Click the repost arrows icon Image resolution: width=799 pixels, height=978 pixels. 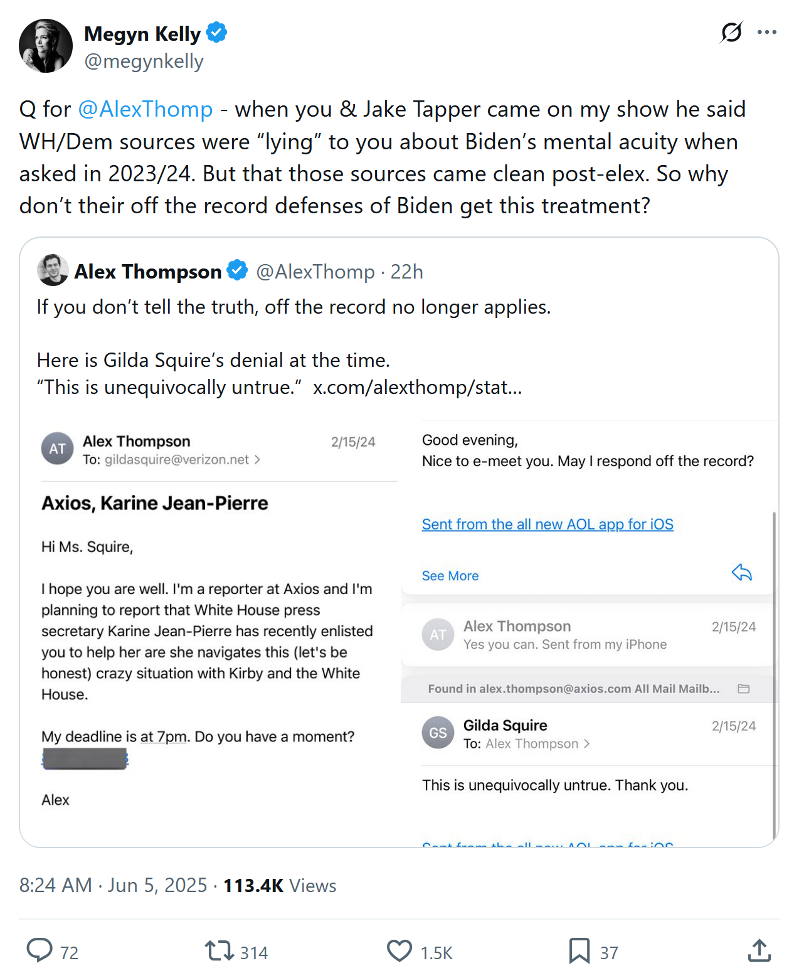click(x=219, y=951)
